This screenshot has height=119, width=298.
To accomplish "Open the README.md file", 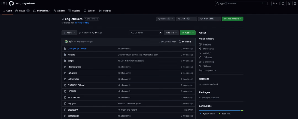I will [74, 97].
